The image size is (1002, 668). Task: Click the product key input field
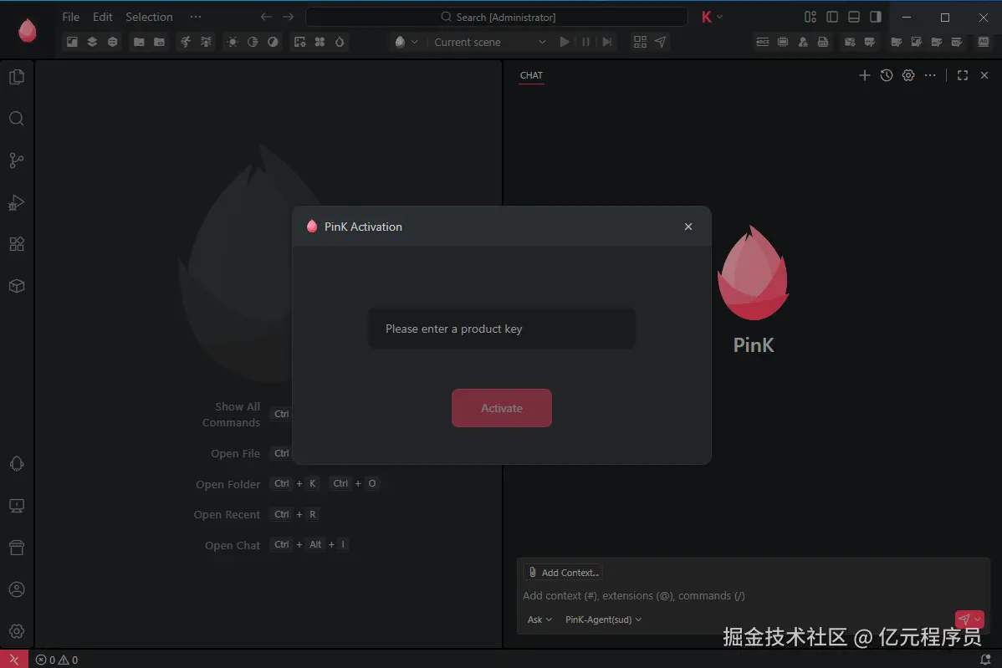pyautogui.click(x=502, y=329)
